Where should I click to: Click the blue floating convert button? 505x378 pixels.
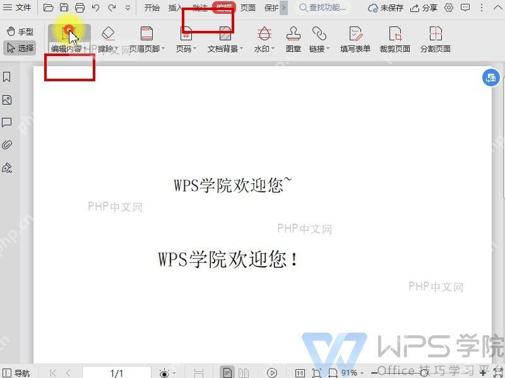pyautogui.click(x=491, y=77)
